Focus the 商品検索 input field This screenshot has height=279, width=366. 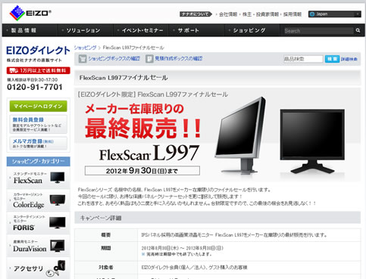303,59
